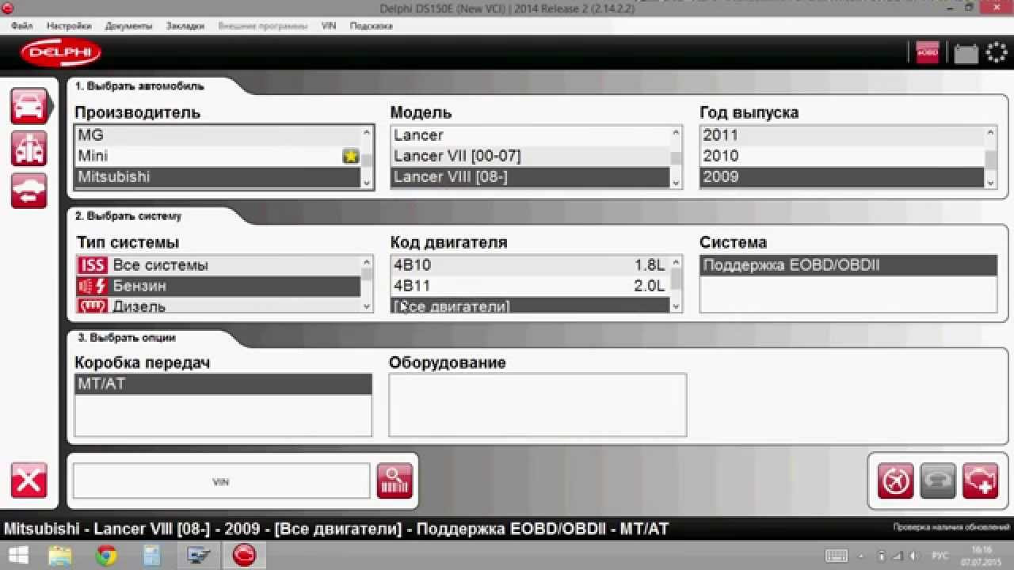Image resolution: width=1014 pixels, height=570 pixels.
Task: Open the monitor app taskbar icon
Action: (x=198, y=556)
